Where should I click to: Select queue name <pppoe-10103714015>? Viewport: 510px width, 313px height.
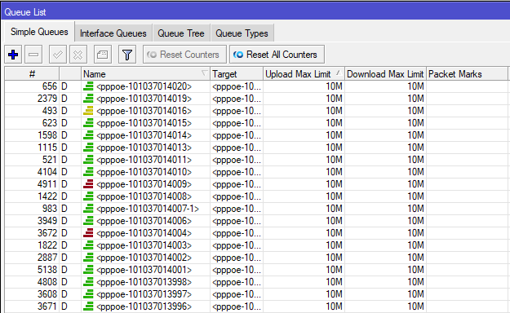(144, 123)
